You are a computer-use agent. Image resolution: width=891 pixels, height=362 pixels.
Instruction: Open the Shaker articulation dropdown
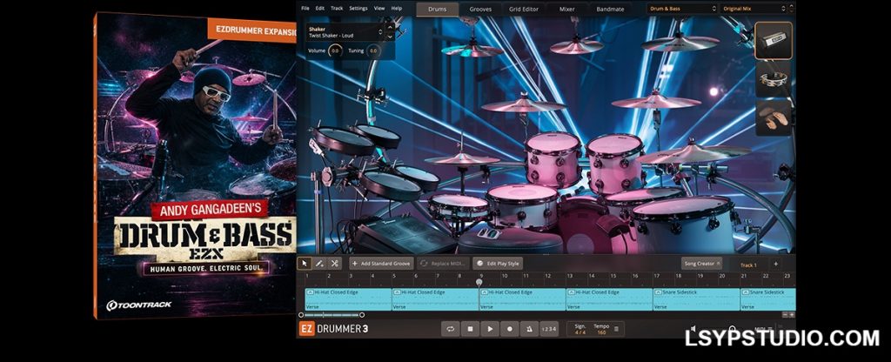[x=345, y=31]
